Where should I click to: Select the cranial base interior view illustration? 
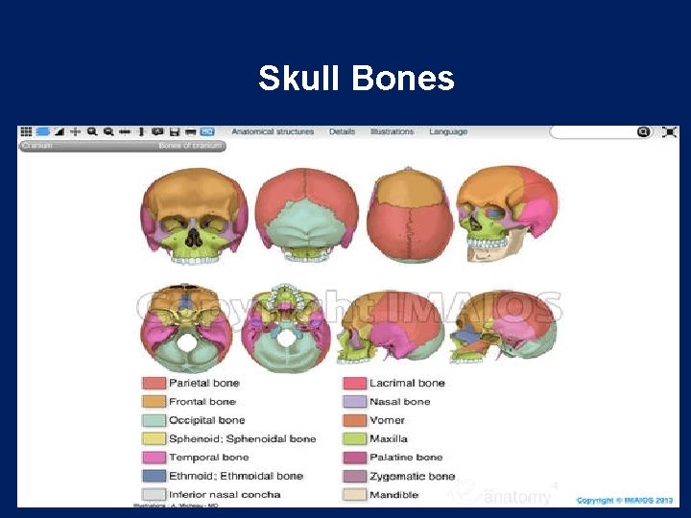point(186,329)
